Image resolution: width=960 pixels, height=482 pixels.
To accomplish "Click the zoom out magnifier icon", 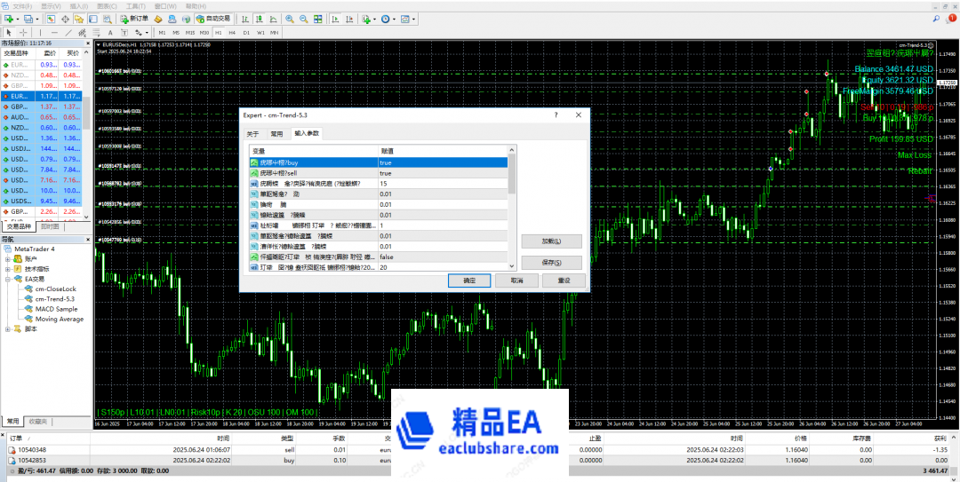I will 304,18.
